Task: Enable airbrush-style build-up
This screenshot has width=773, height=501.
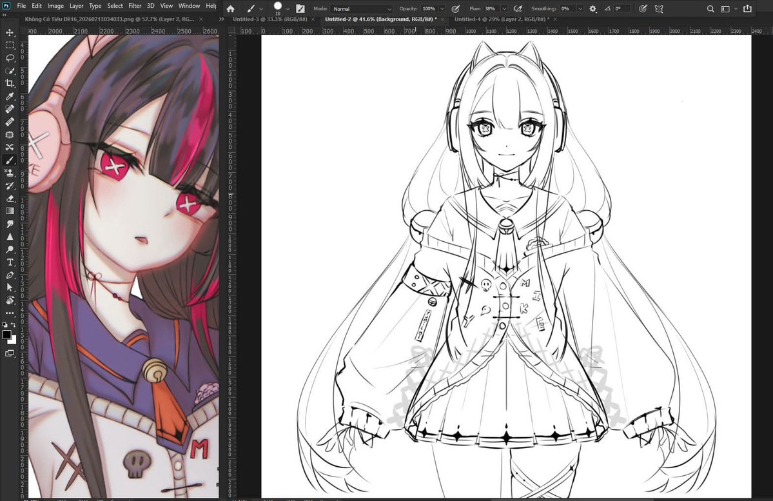Action: [518, 8]
